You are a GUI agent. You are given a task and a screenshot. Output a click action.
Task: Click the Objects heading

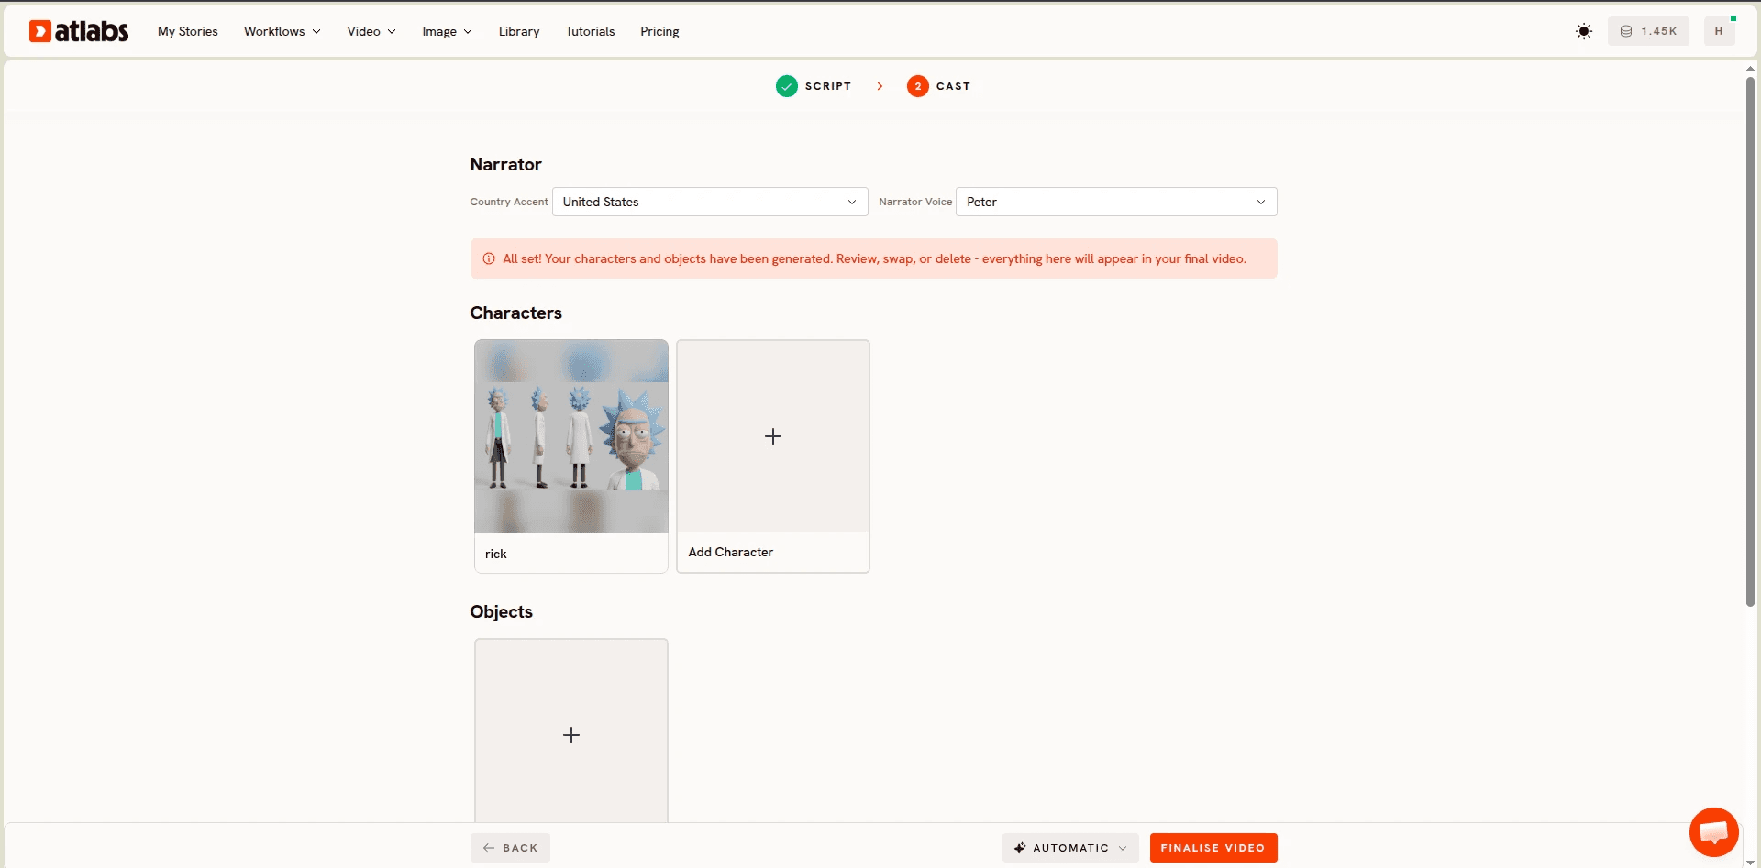point(501,611)
